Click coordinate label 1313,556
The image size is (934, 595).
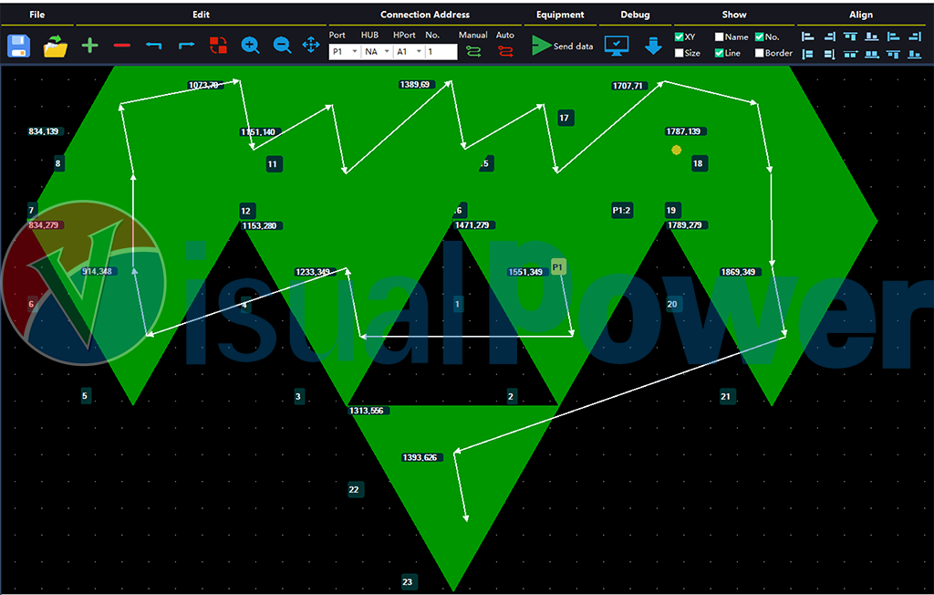(x=368, y=411)
